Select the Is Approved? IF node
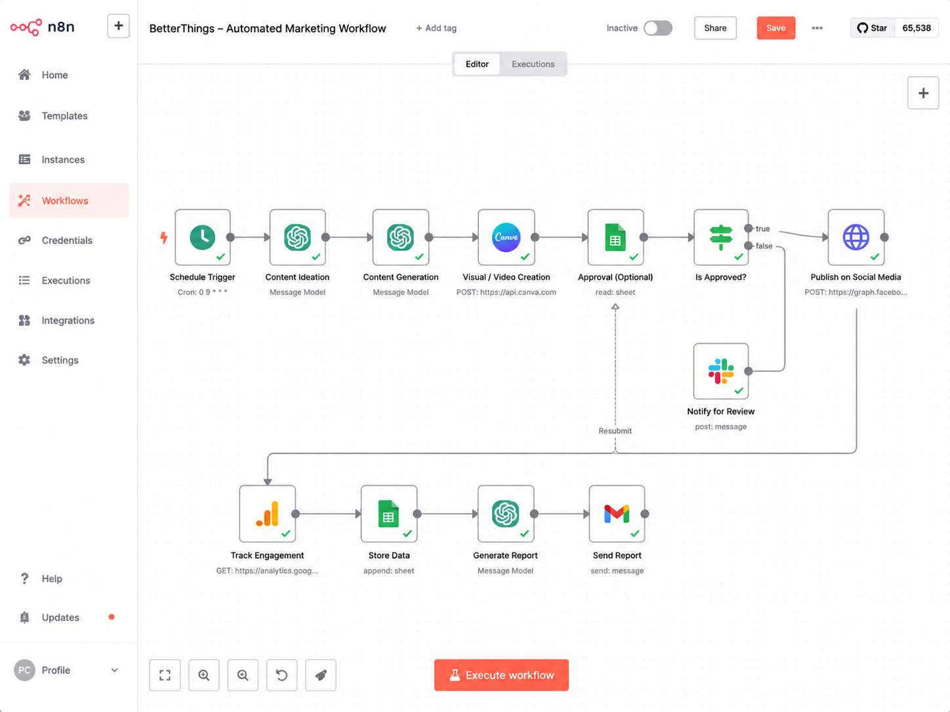950x712 pixels. point(721,237)
